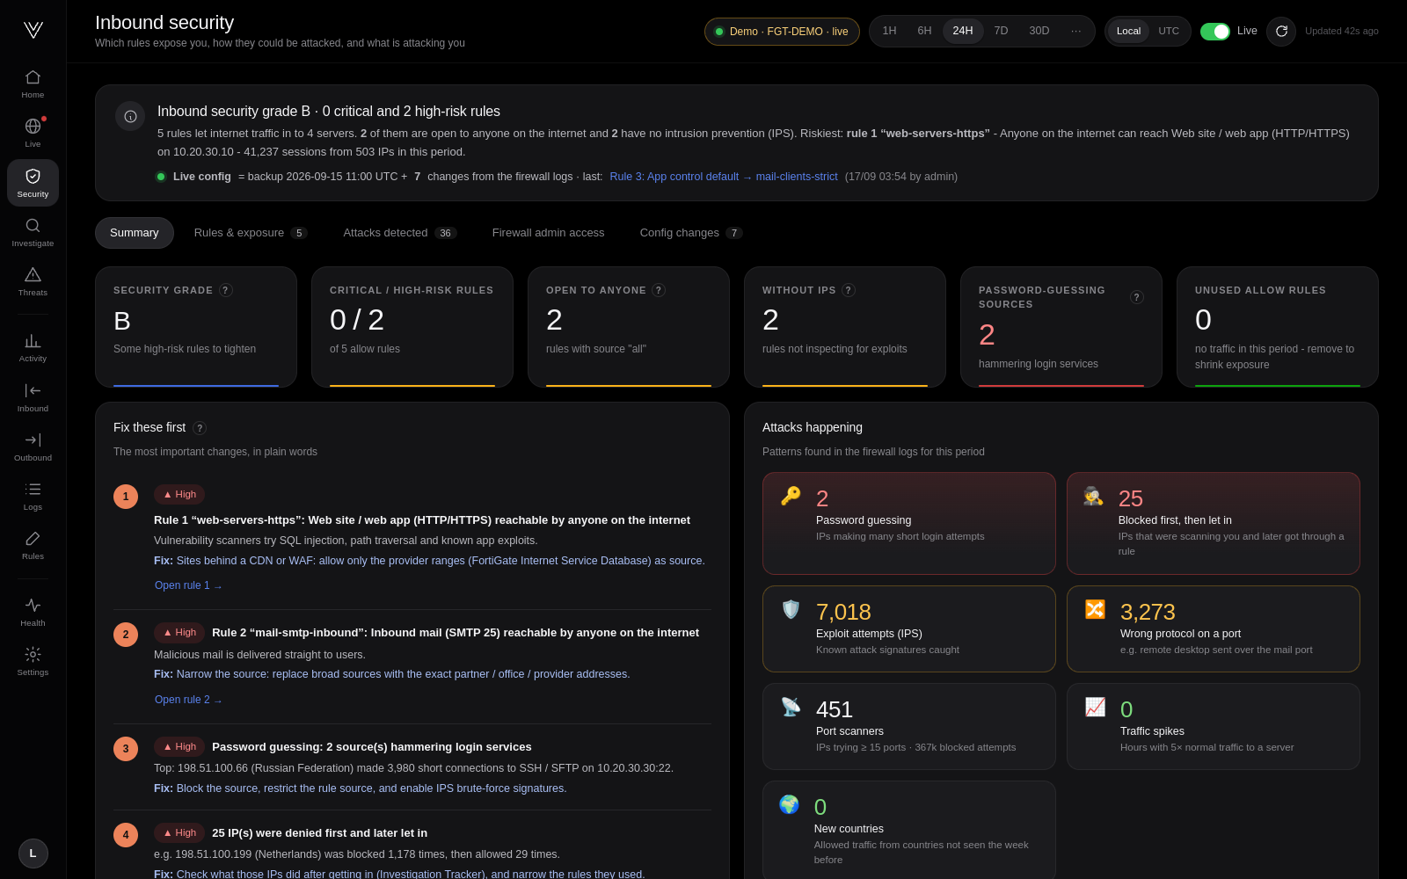Switch time zone to UTC
The height and width of the screenshot is (879, 1407).
[x=1169, y=32]
